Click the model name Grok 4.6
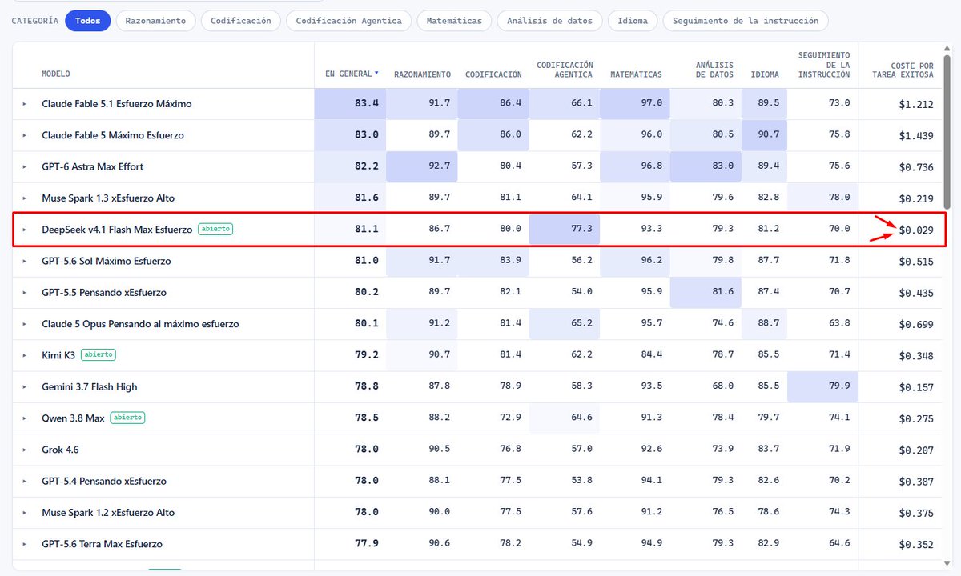The width and height of the screenshot is (961, 576). click(x=60, y=450)
